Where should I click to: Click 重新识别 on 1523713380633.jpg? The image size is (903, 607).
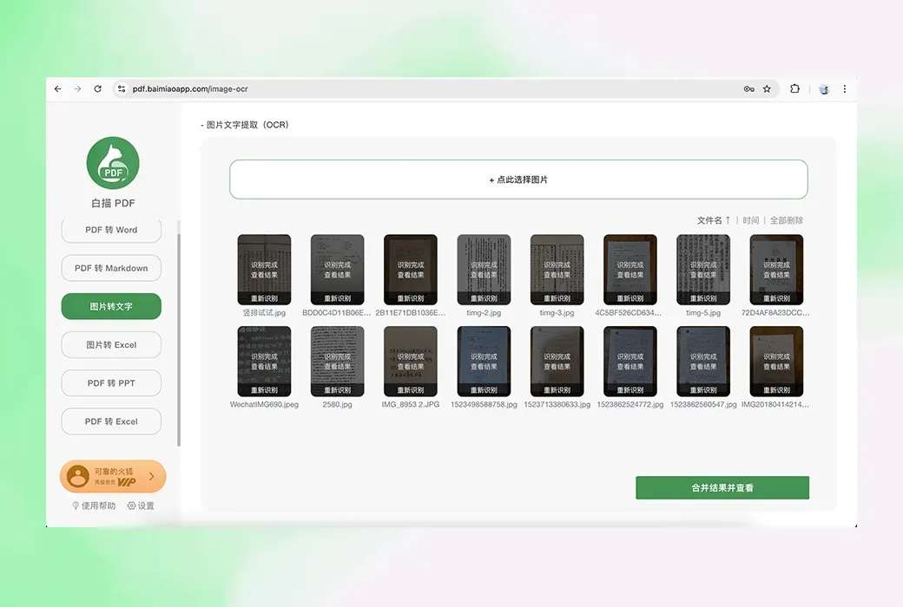click(x=557, y=390)
